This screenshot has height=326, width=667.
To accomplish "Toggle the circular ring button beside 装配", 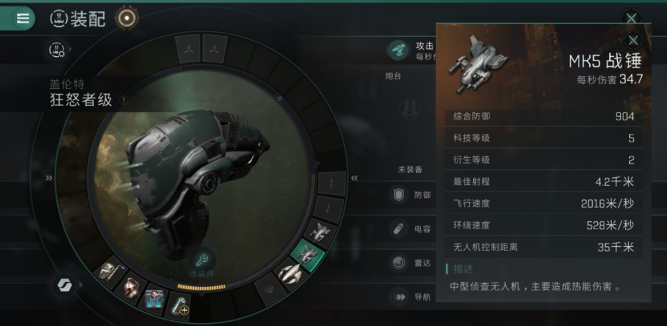I will (x=126, y=18).
